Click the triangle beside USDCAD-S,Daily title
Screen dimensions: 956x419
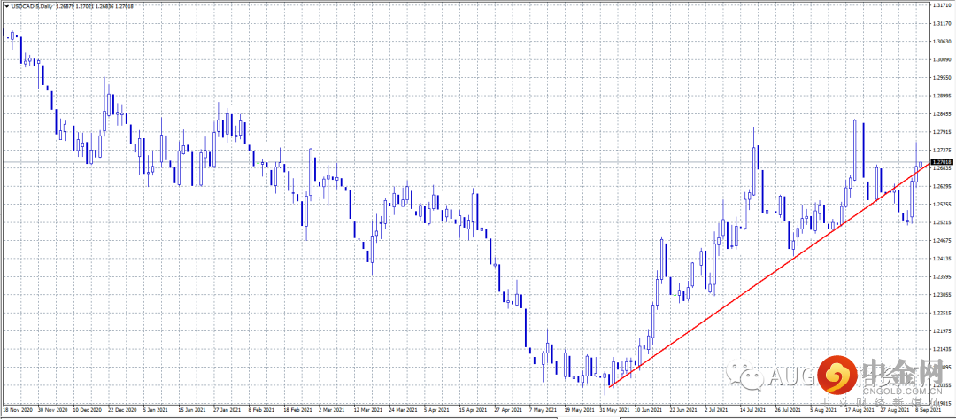point(6,6)
